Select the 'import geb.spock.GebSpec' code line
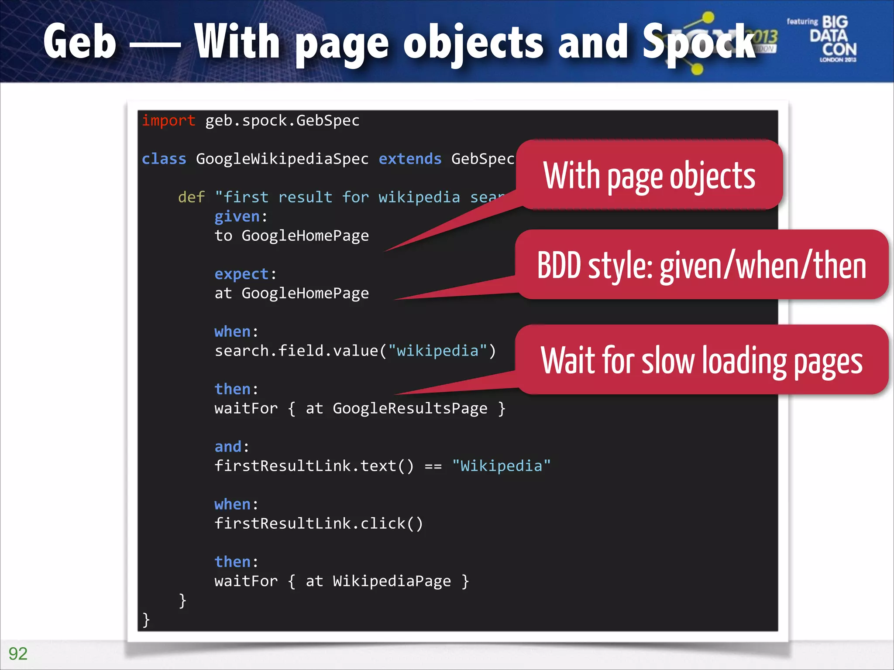The width and height of the screenshot is (894, 670). [x=251, y=121]
